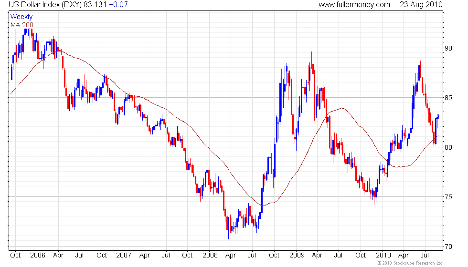Click the '© 2010 Stockcube Research Ltd' copyright text
468x267 pixels.
(410, 263)
